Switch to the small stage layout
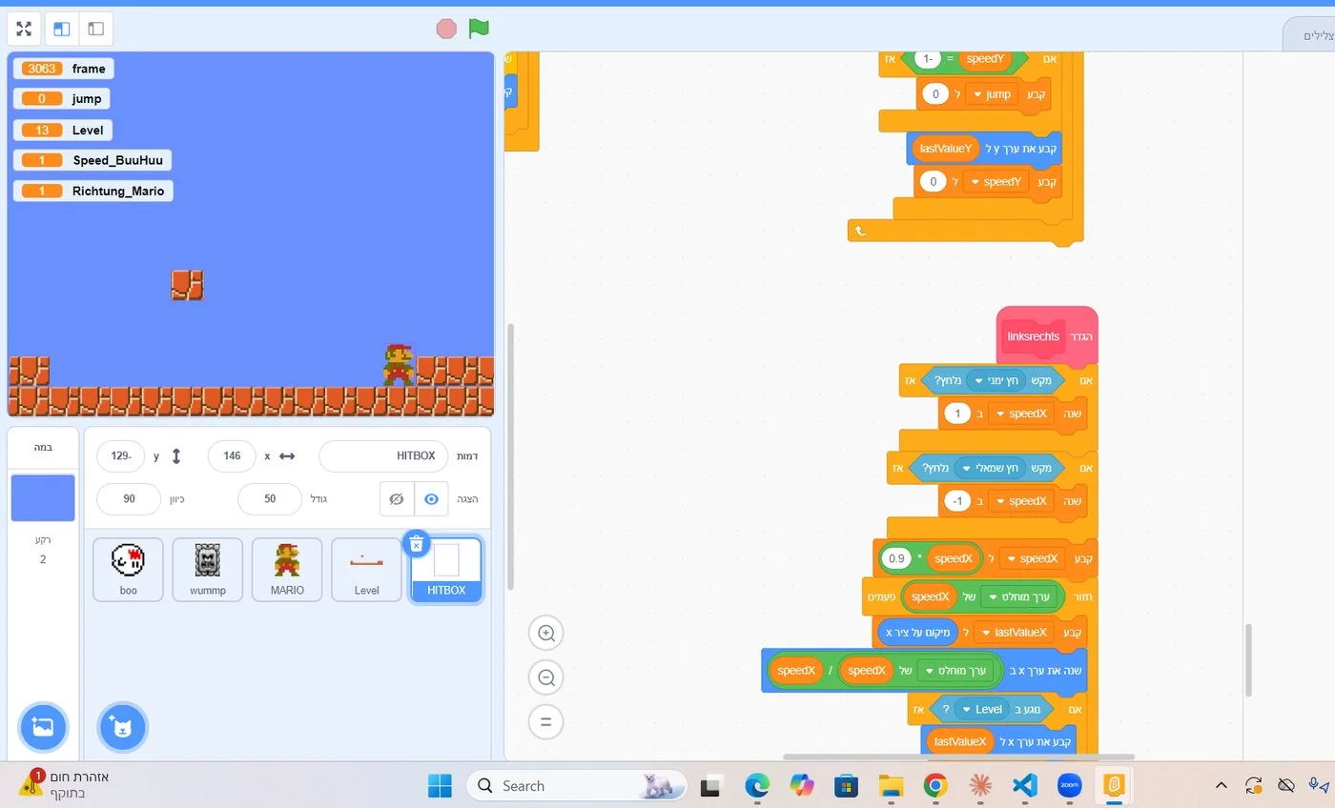1335x808 pixels. (x=62, y=29)
